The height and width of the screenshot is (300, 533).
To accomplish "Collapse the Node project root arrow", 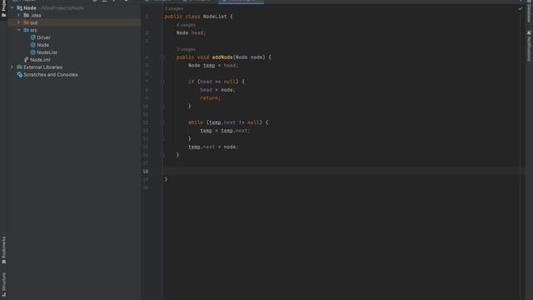I will (x=12, y=7).
